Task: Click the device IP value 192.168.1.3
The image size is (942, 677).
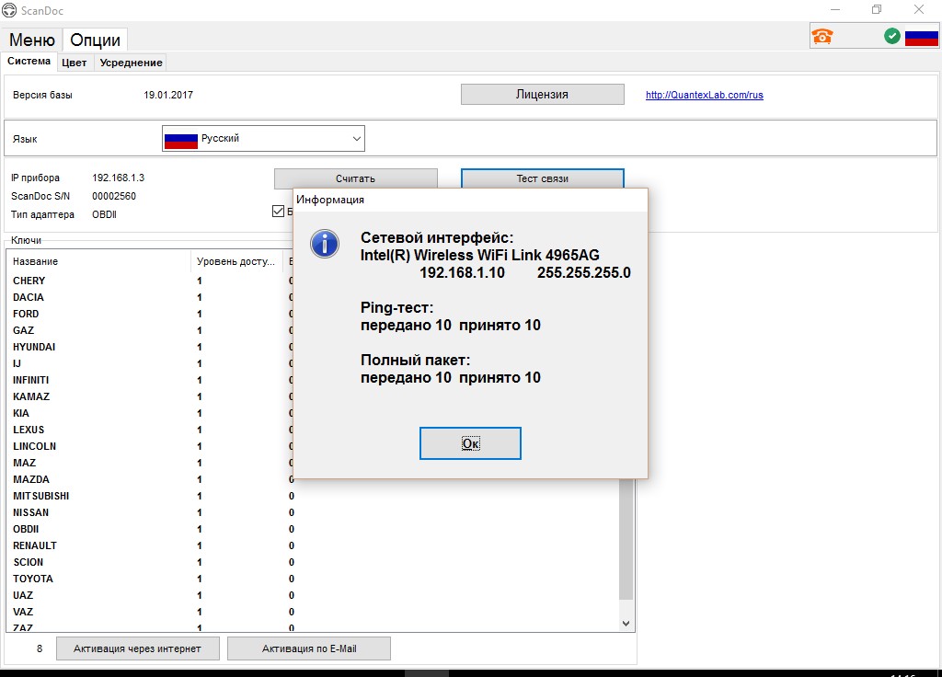Action: [119, 178]
